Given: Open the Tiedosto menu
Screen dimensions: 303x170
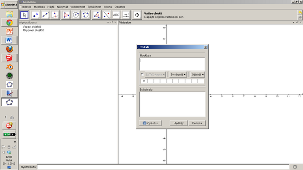Looking at the screenshot, I should pyautogui.click(x=26, y=7).
